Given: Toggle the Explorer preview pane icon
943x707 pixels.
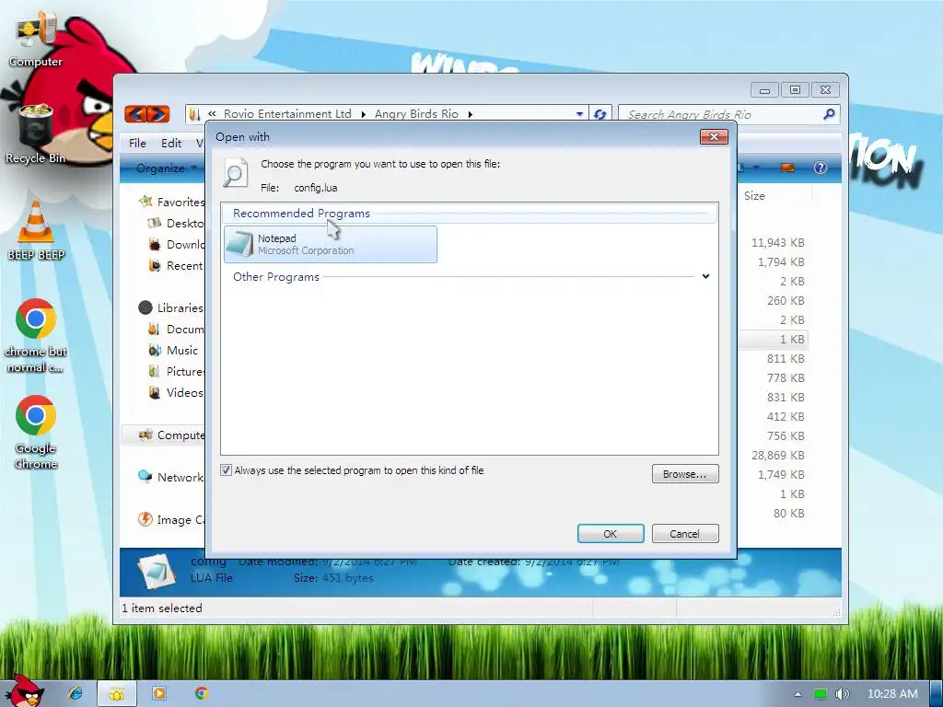Looking at the screenshot, I should (787, 168).
